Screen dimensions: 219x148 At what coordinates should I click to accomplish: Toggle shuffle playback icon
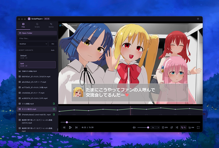pyautogui.click(x=177, y=127)
